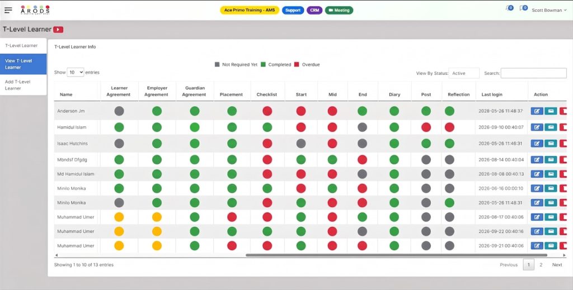
Task: Open teal card icon for Anderson Jm
Action: click(551, 111)
